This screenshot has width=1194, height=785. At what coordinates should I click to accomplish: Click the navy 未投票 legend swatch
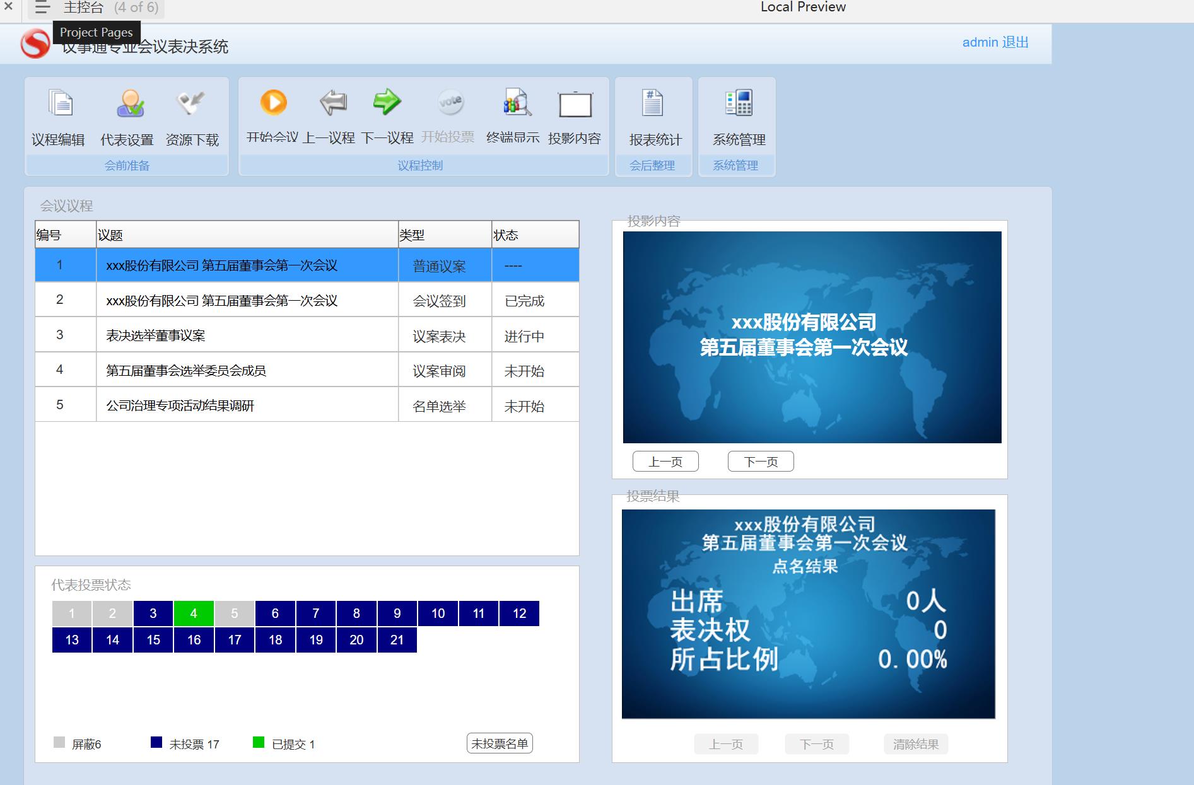(x=156, y=742)
